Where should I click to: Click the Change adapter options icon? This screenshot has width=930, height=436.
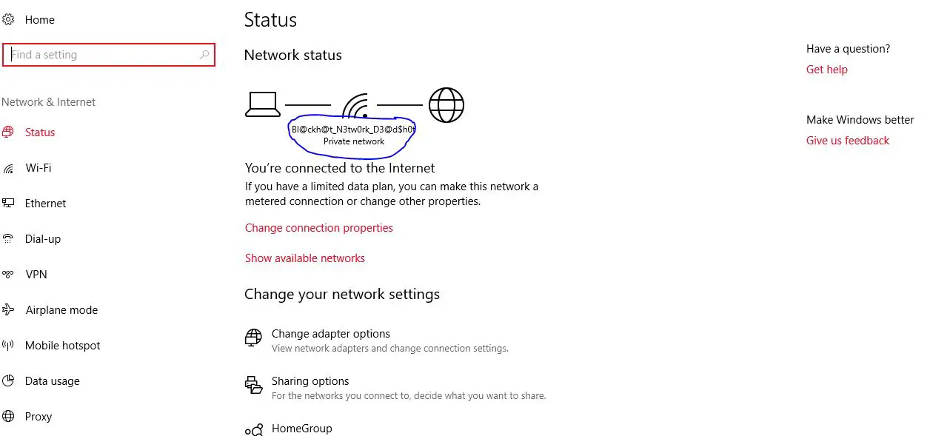coord(253,338)
